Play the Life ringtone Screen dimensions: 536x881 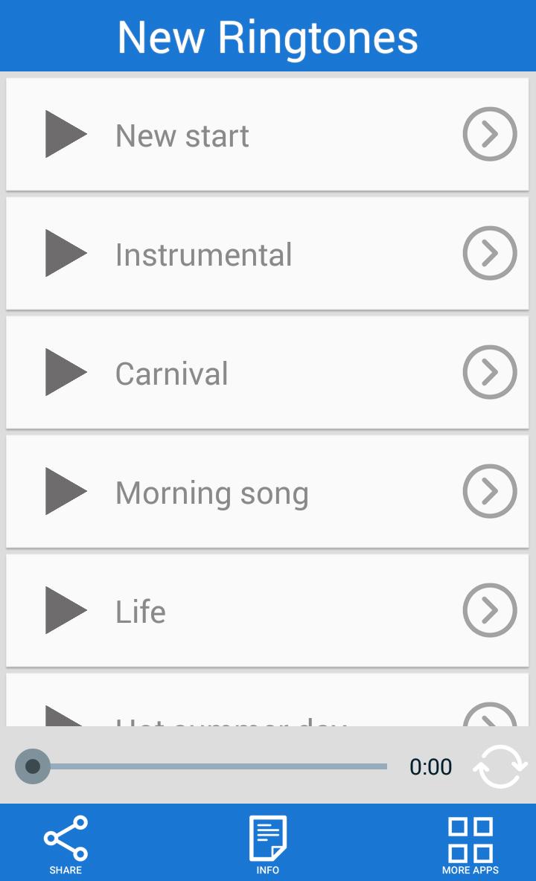point(66,610)
